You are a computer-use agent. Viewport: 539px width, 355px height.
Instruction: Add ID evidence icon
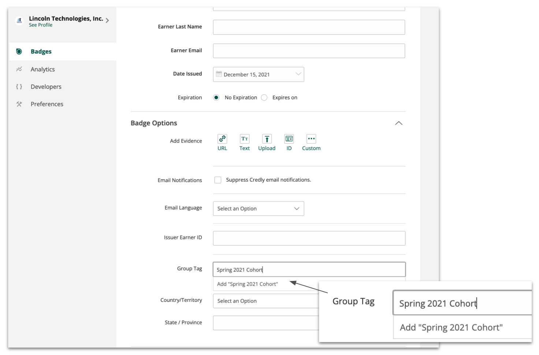pyautogui.click(x=289, y=139)
